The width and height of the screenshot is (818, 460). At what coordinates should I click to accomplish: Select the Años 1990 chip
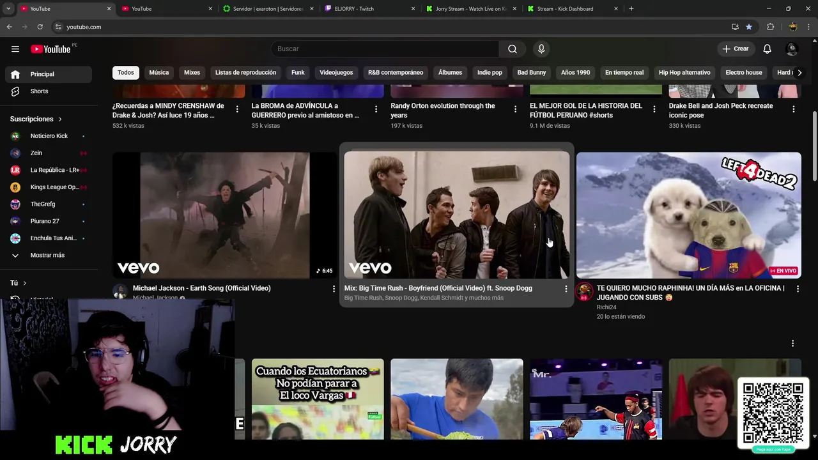click(x=575, y=73)
